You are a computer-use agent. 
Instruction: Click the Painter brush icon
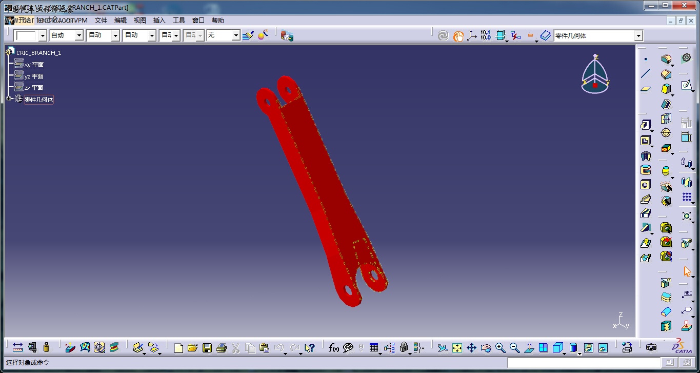248,35
